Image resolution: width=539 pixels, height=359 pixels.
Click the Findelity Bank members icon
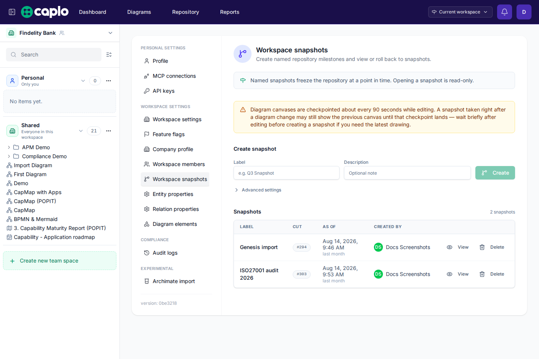[62, 33]
